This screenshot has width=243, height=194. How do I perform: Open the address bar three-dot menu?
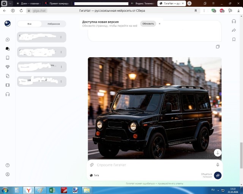[x=204, y=11]
